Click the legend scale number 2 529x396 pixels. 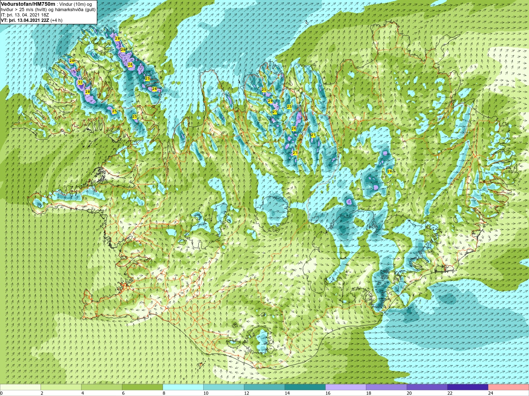[42, 393]
